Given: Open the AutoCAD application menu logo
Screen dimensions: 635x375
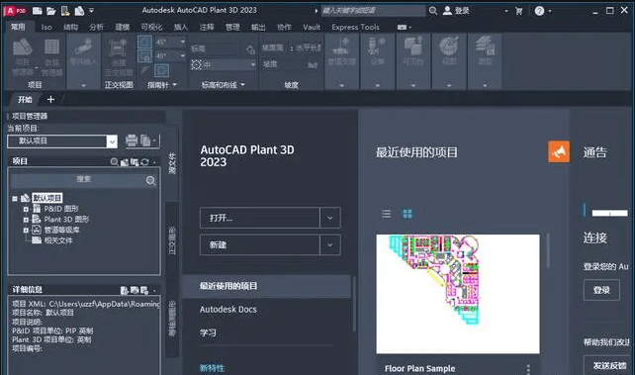Looking at the screenshot, I should [15, 11].
